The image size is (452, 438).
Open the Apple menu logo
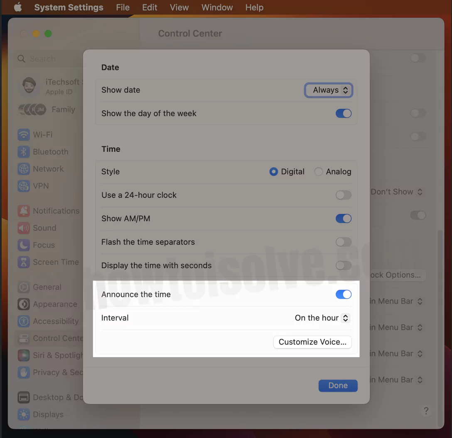pyautogui.click(x=18, y=7)
